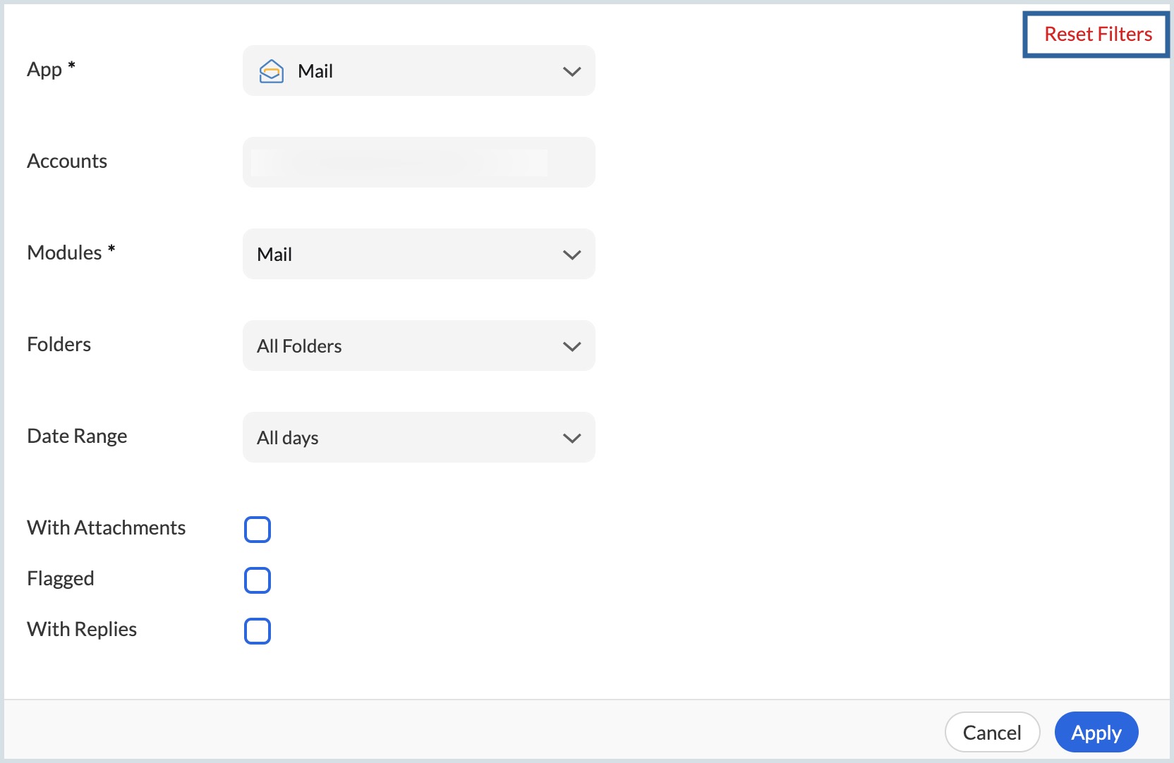Open the Folders dropdown showing All Folders
The width and height of the screenshot is (1174, 763).
click(419, 346)
